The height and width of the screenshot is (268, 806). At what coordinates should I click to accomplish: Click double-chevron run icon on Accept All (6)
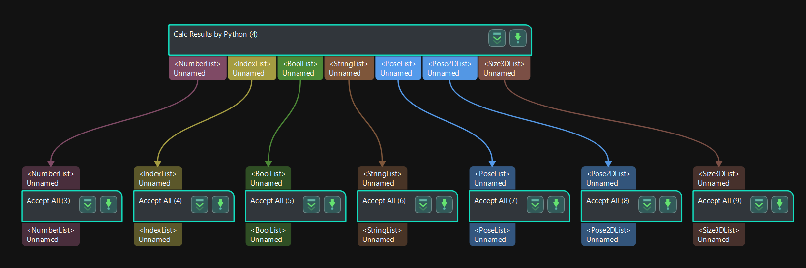click(423, 204)
